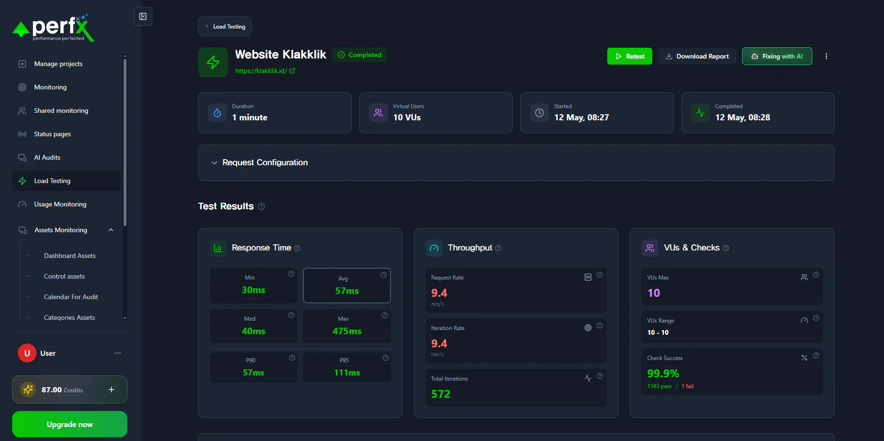Click the help icon in the Max card
The image size is (884, 441).
tap(385, 315)
